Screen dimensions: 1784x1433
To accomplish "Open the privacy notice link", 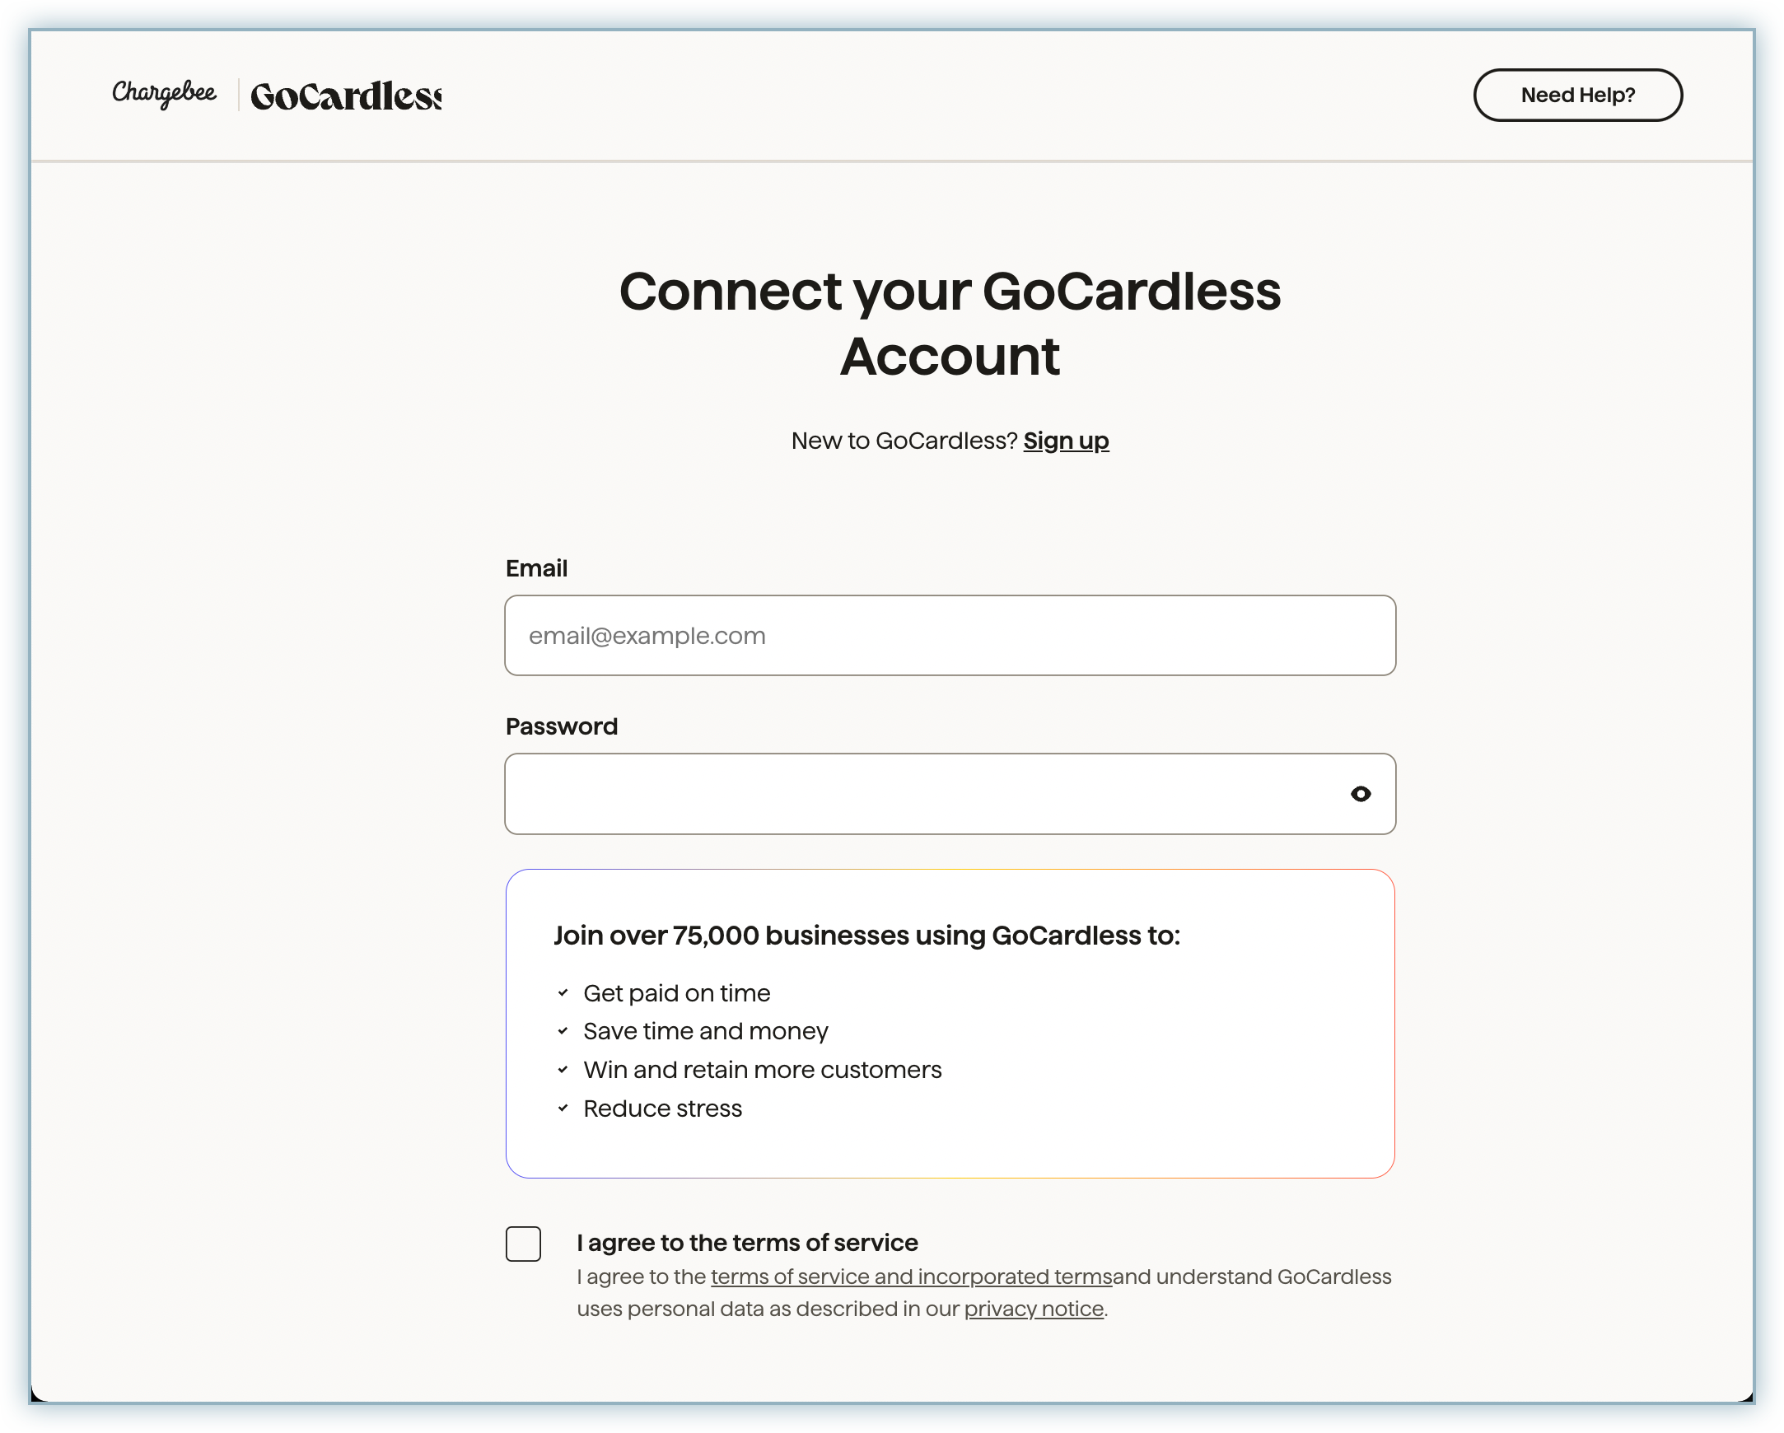I will click(x=1034, y=1309).
